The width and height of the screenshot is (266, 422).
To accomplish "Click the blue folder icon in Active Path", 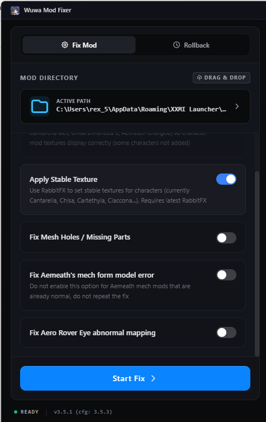I will click(40, 106).
